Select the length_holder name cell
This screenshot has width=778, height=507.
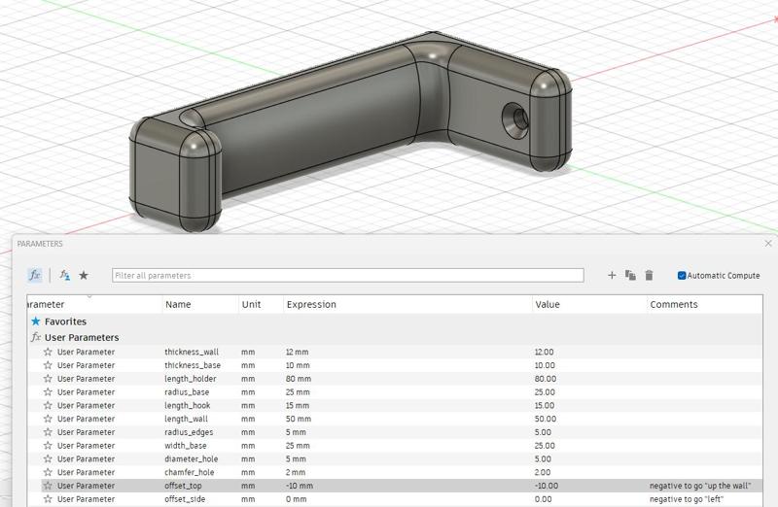coord(191,379)
